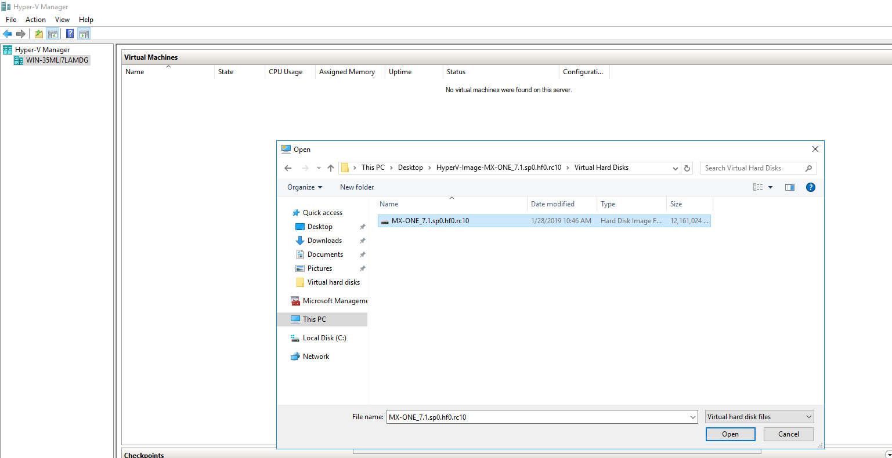Click the blue help icon in dialog
892x458 pixels.
point(810,187)
